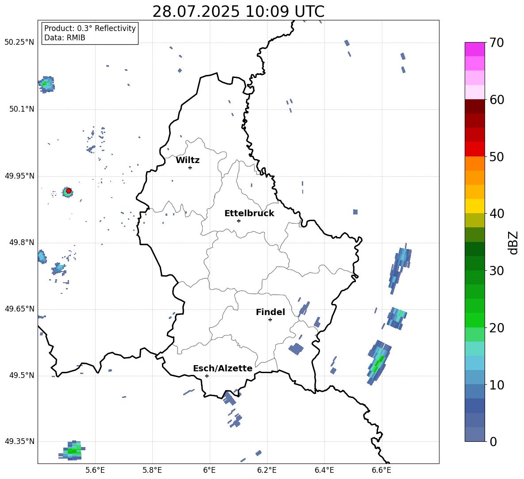Click the 40 dBZ colorbar tick label
The image size is (524, 479).
(496, 214)
